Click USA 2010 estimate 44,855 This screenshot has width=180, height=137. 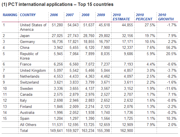[x=127, y=25]
